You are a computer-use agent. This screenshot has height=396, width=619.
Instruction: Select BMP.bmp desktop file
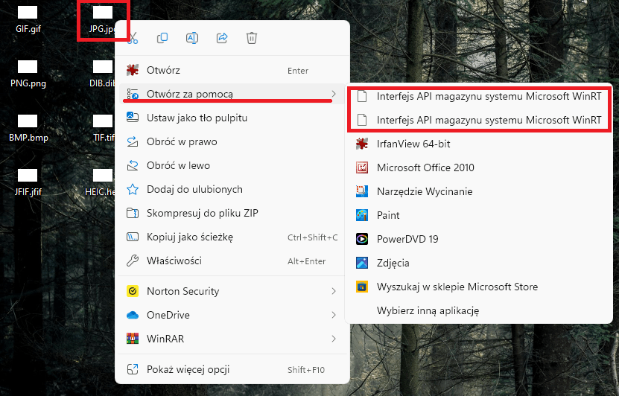pos(28,128)
